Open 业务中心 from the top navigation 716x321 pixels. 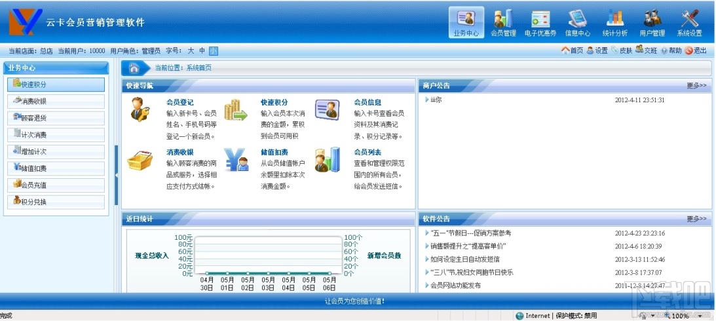[x=466, y=22]
